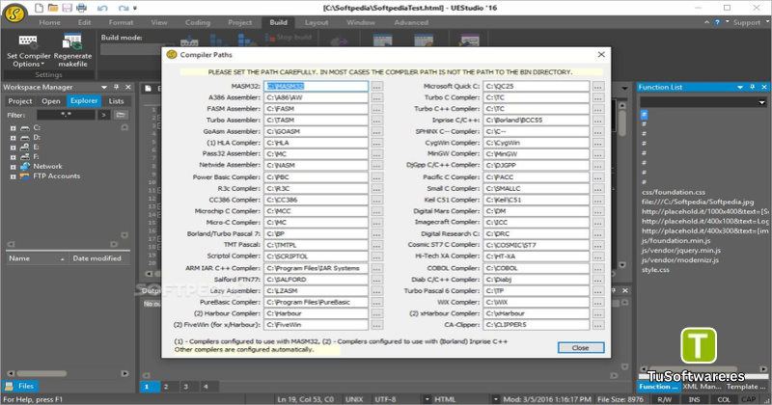This screenshot has width=772, height=405.
Task: Click the Print icon in quick access toolbar
Action: [x=81, y=8]
